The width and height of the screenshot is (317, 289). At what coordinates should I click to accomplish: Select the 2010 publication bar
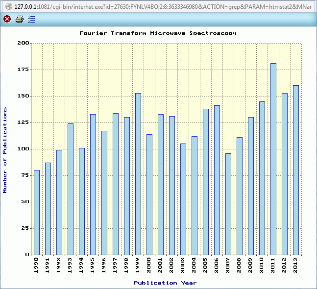pos(262,178)
